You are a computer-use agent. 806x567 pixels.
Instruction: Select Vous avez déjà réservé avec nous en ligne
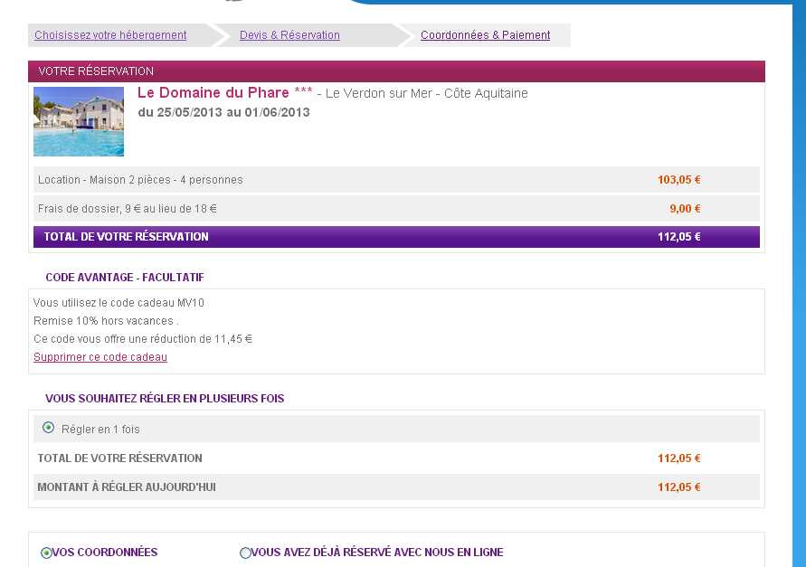pyautogui.click(x=245, y=553)
